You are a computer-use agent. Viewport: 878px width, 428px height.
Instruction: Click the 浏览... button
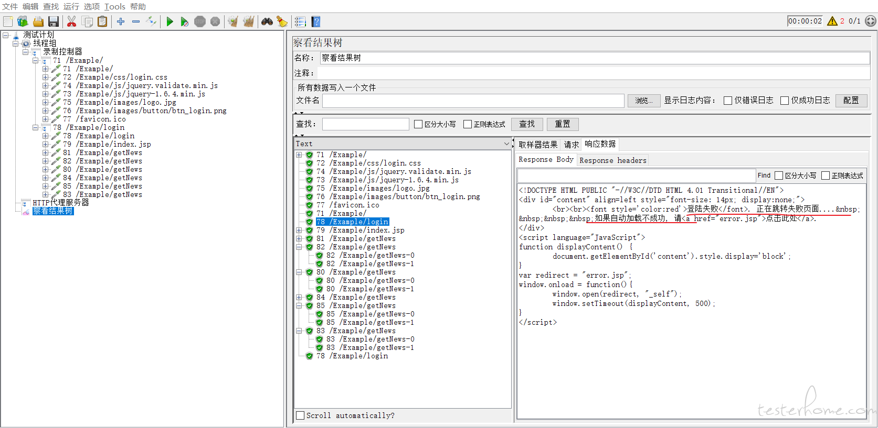[643, 101]
